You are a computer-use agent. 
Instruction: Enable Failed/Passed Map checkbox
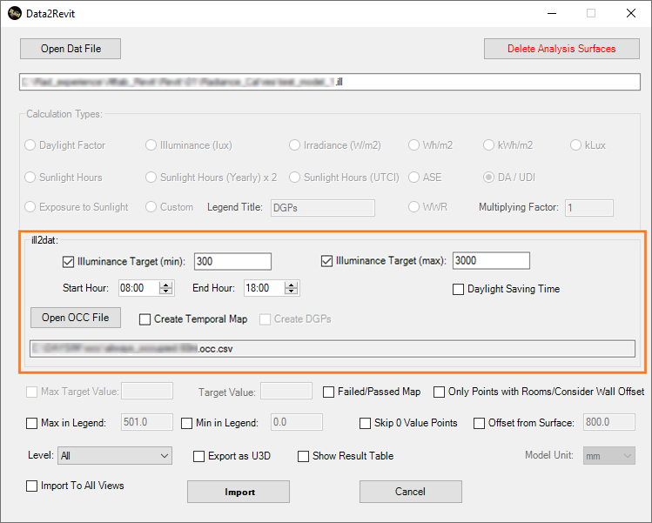pos(328,392)
